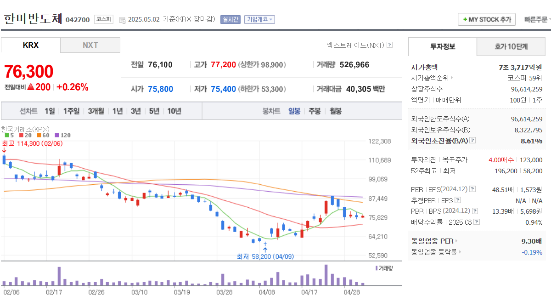Select the 일봉 candle chart
The height and width of the screenshot is (307, 551).
[x=294, y=111]
